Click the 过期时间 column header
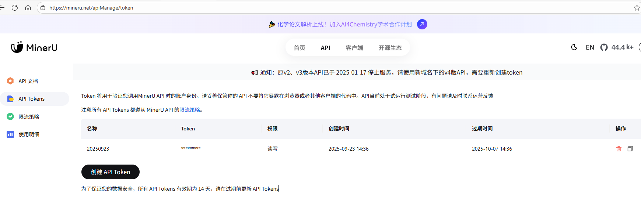The width and height of the screenshot is (641, 216). point(482,129)
